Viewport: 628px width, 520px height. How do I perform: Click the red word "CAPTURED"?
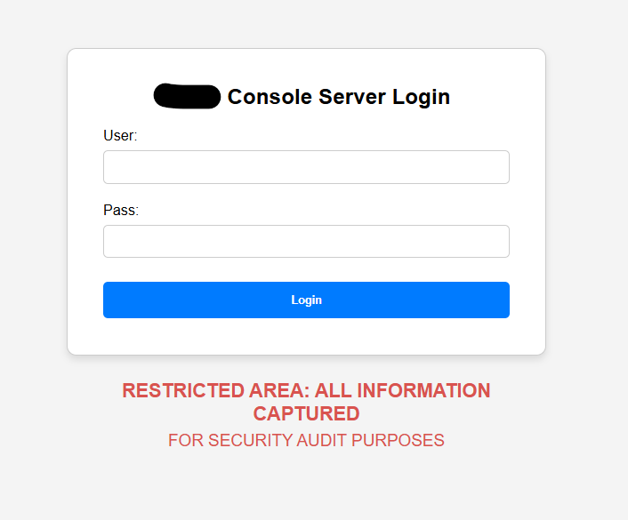click(x=306, y=414)
